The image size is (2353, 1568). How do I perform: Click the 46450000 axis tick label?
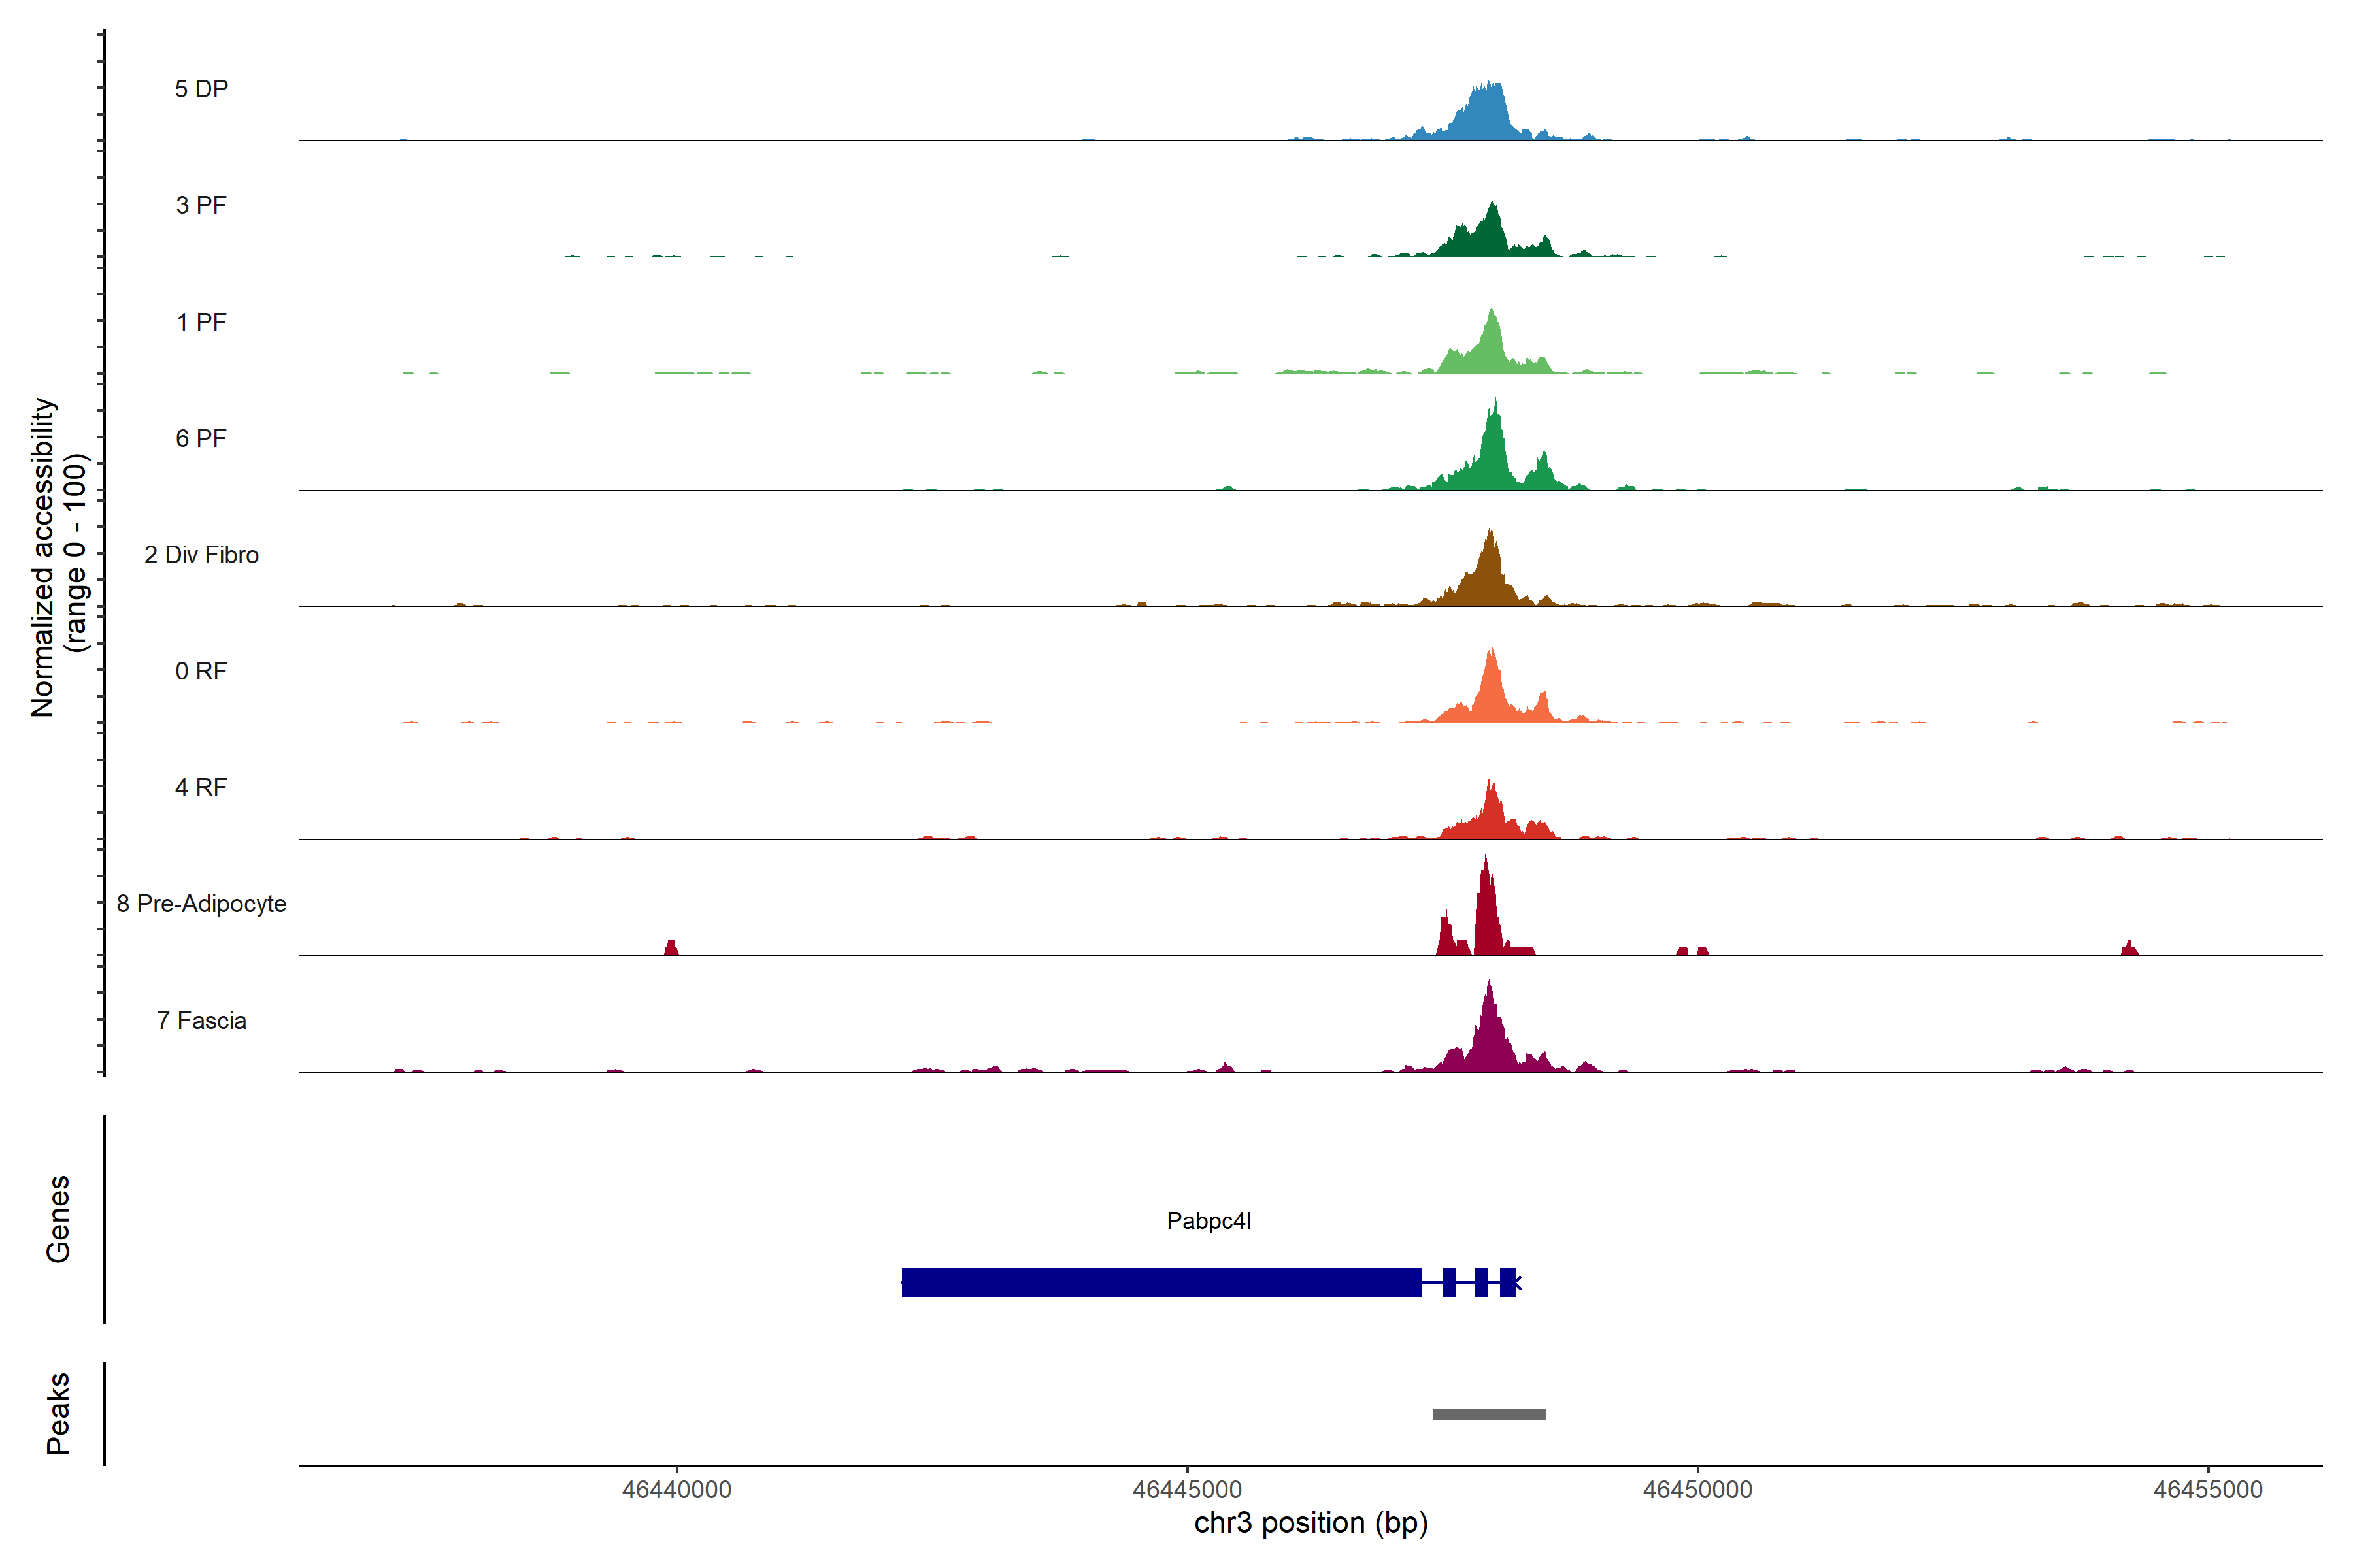click(x=1697, y=1490)
